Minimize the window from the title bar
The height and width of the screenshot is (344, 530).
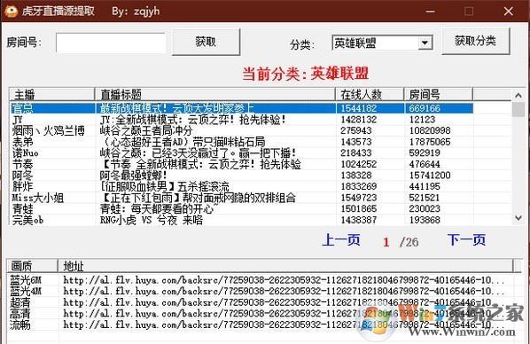(x=430, y=12)
